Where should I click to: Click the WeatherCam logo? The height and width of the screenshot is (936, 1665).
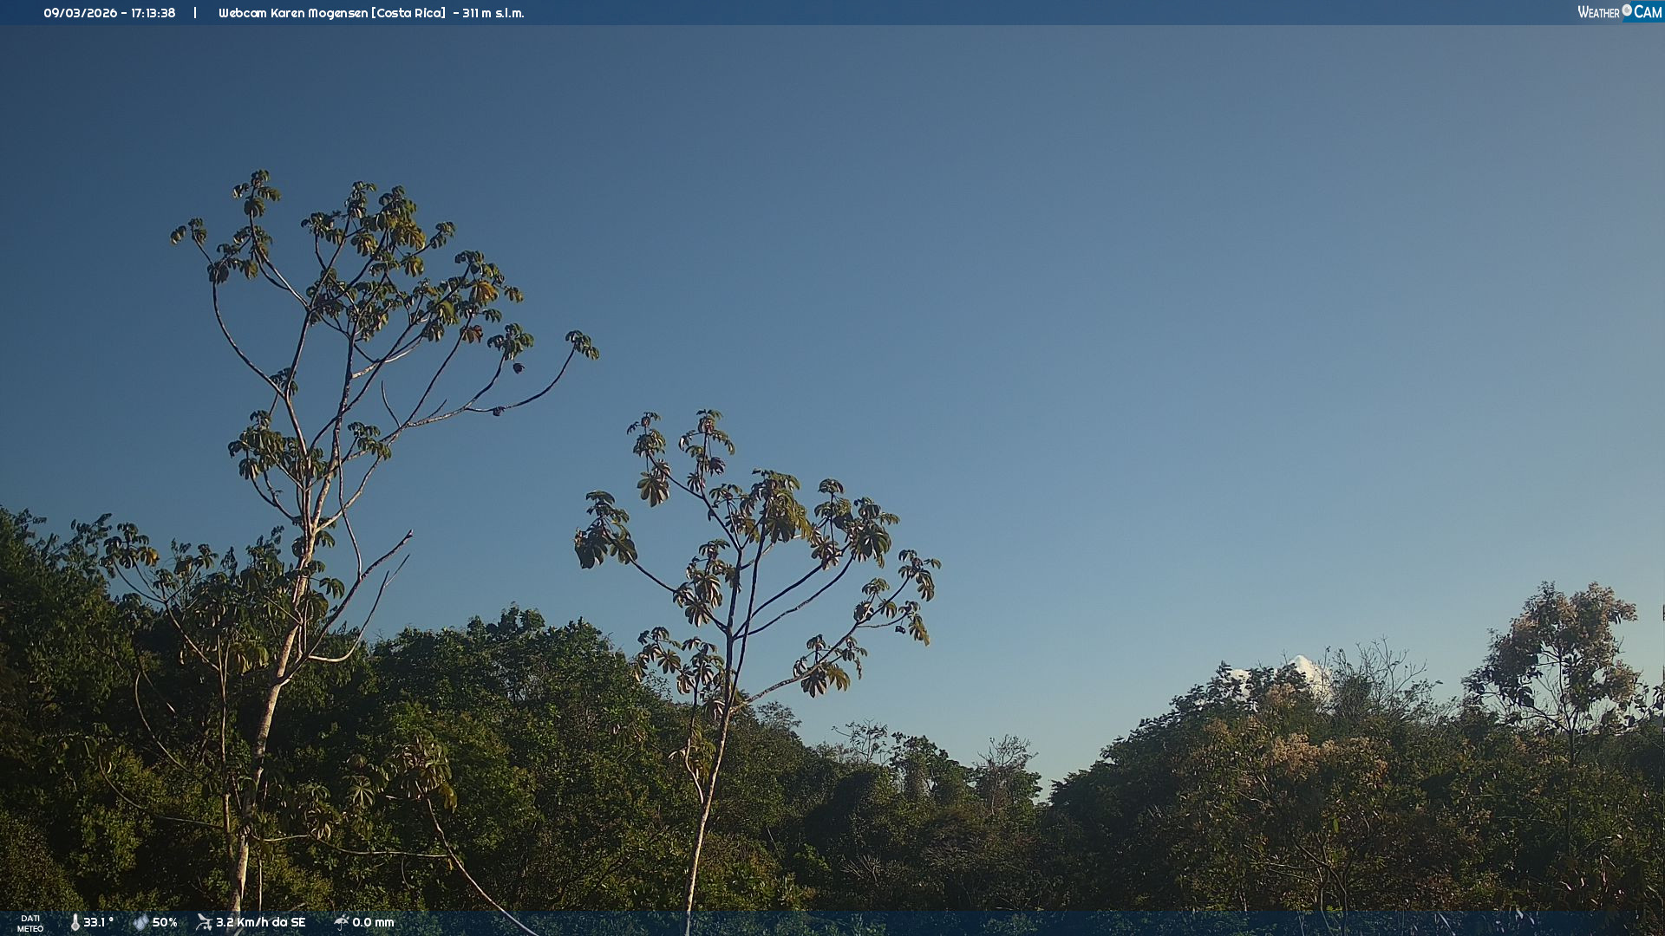pos(1619,12)
